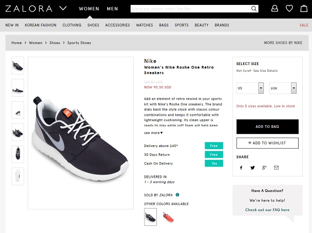Click the ADD TO WISHLIST button
Image resolution: width=312 pixels, height=233 pixels.
(x=267, y=143)
